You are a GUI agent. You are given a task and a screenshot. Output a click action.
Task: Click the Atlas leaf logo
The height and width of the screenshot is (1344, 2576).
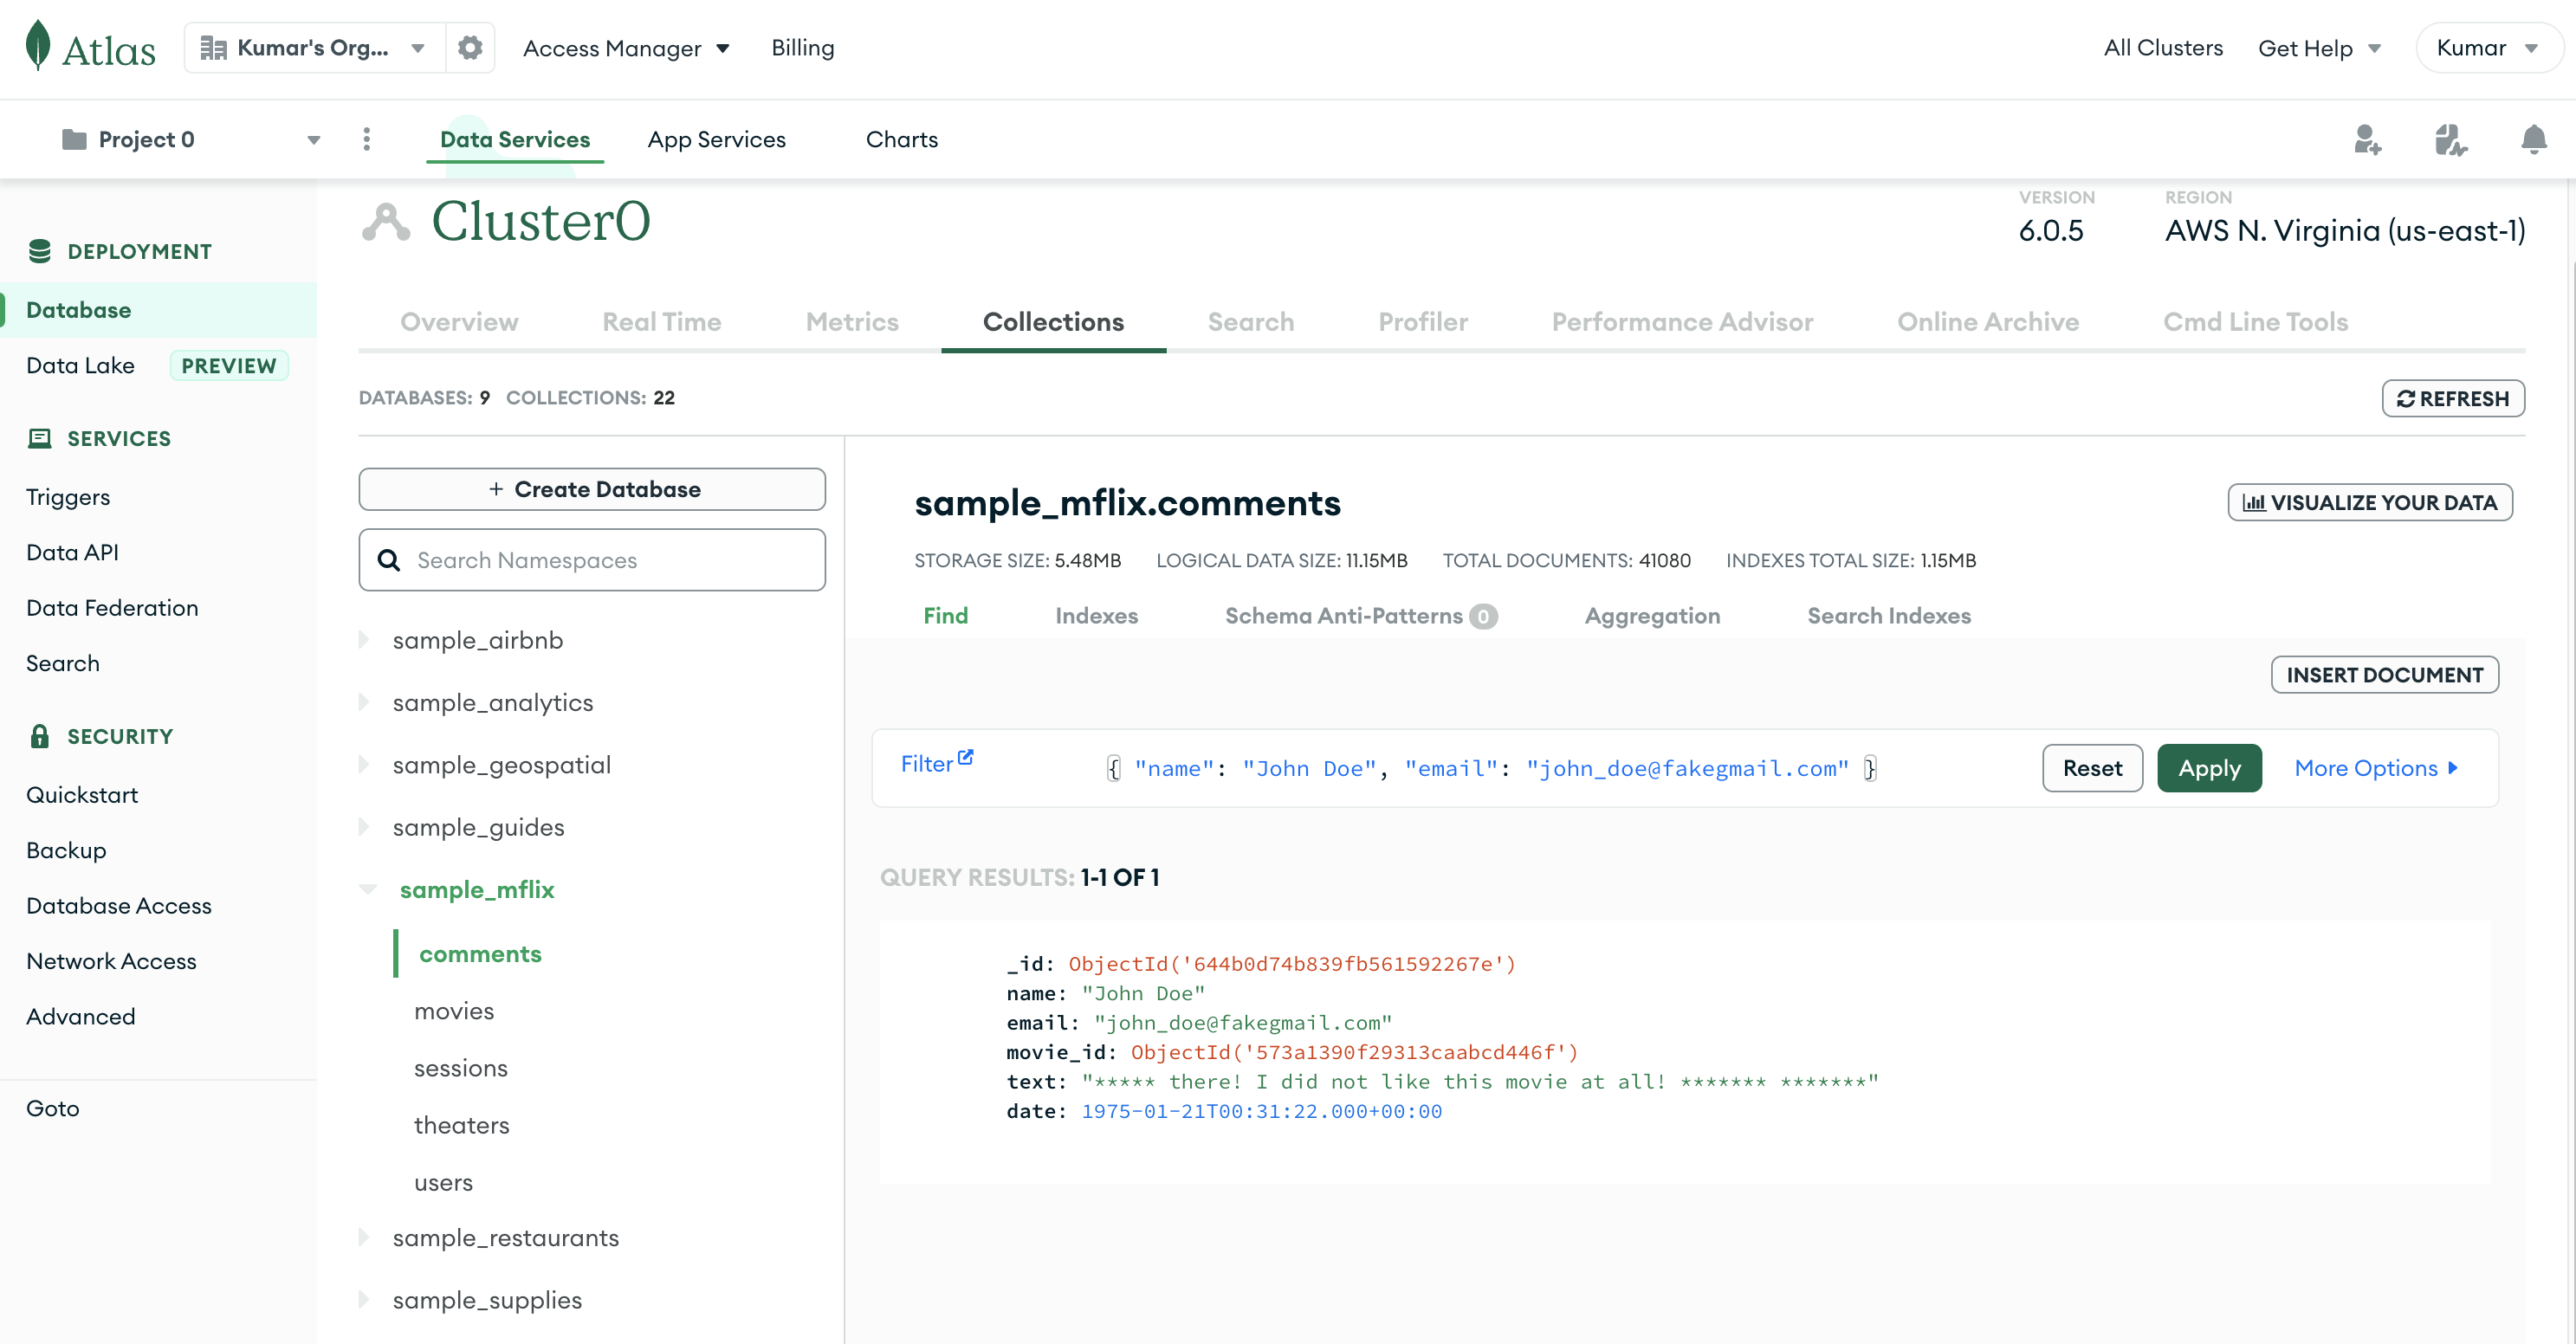pyautogui.click(x=38, y=46)
